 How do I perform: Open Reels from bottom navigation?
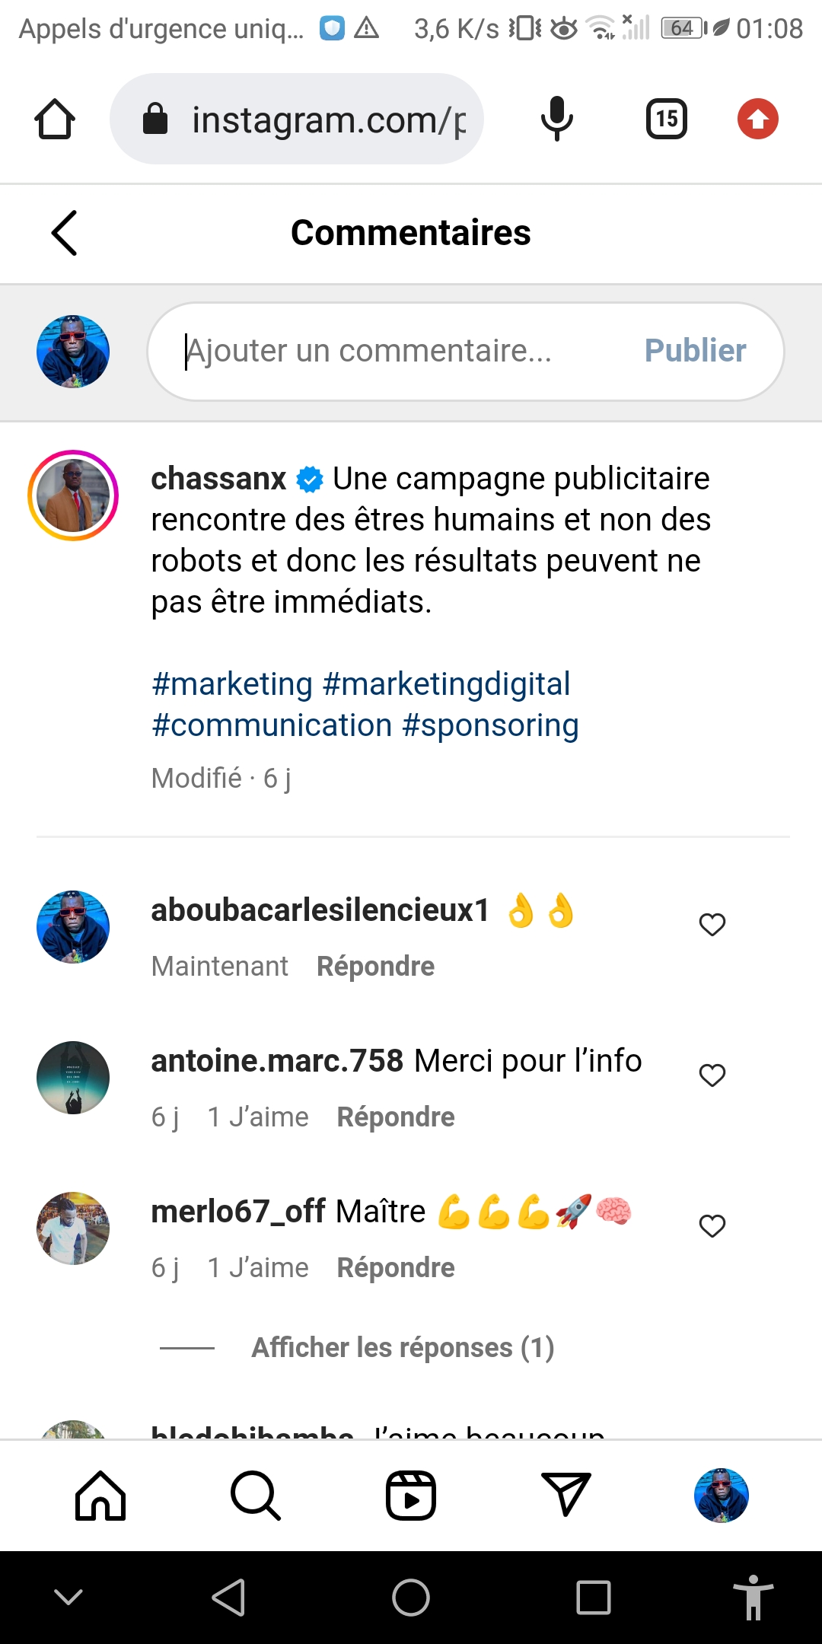pos(411,1496)
